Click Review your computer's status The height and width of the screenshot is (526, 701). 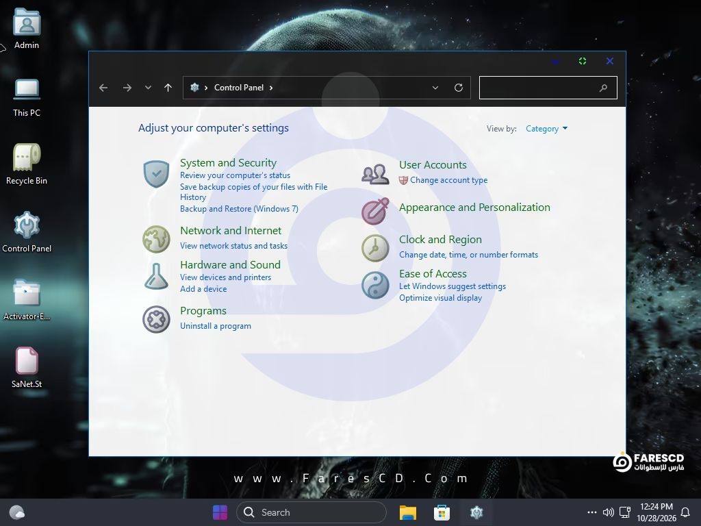(x=235, y=175)
